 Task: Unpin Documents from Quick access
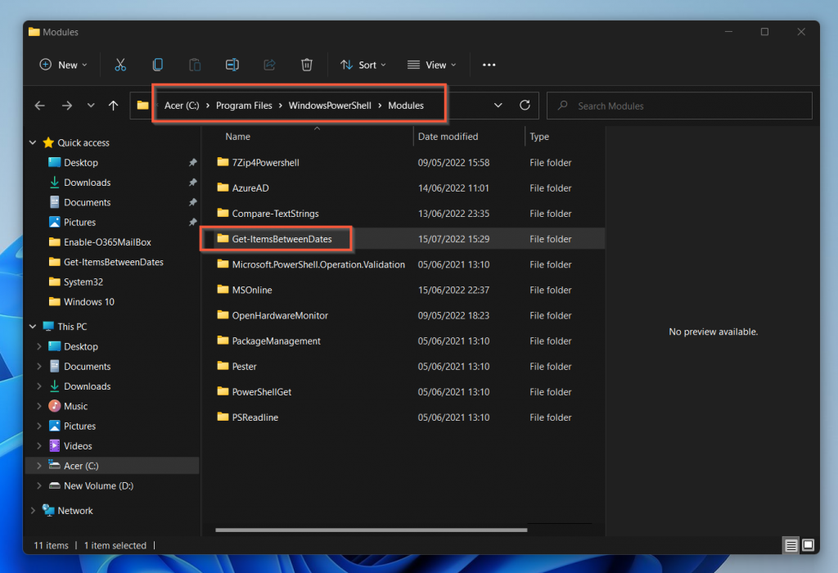tap(193, 202)
